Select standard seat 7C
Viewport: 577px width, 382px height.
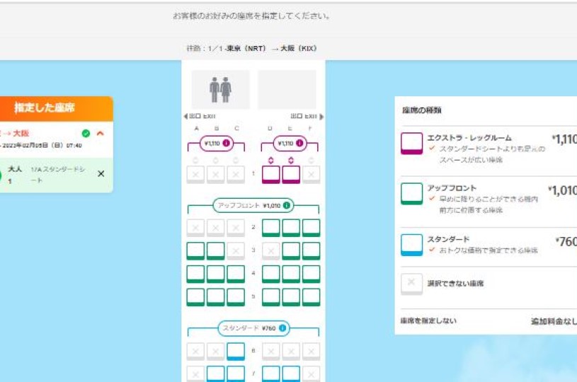[x=236, y=374]
